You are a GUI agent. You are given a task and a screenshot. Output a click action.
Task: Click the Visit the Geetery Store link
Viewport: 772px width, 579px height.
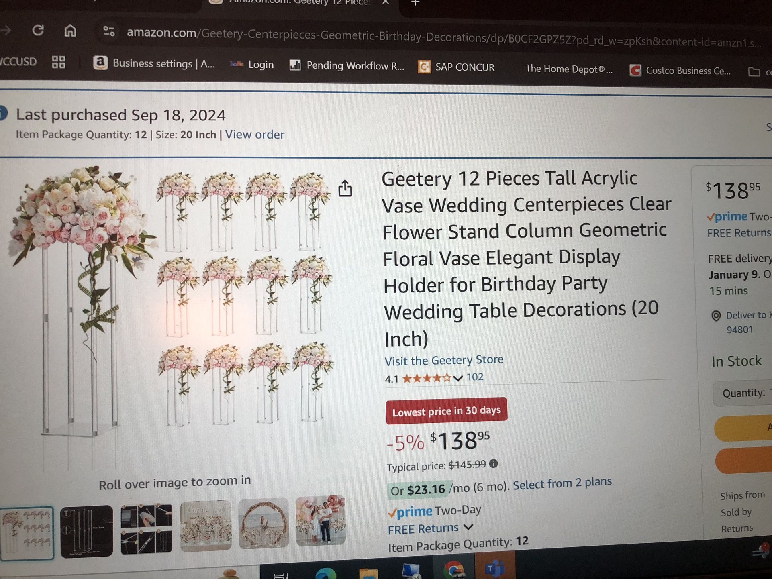pyautogui.click(x=444, y=360)
